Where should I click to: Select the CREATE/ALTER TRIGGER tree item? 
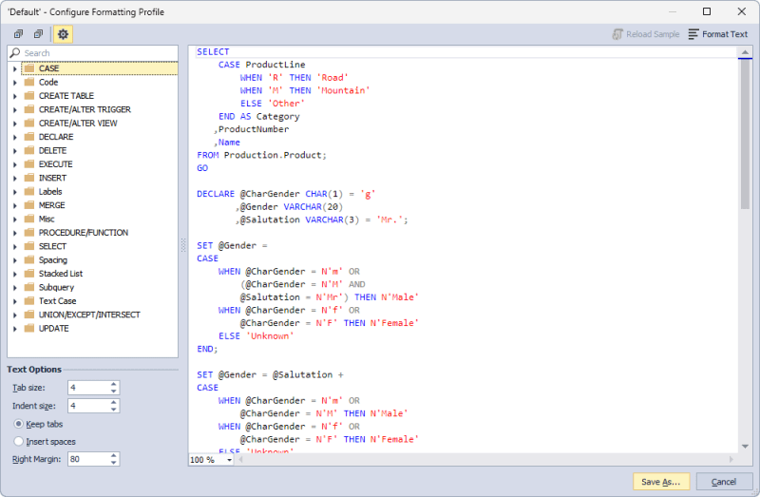85,109
